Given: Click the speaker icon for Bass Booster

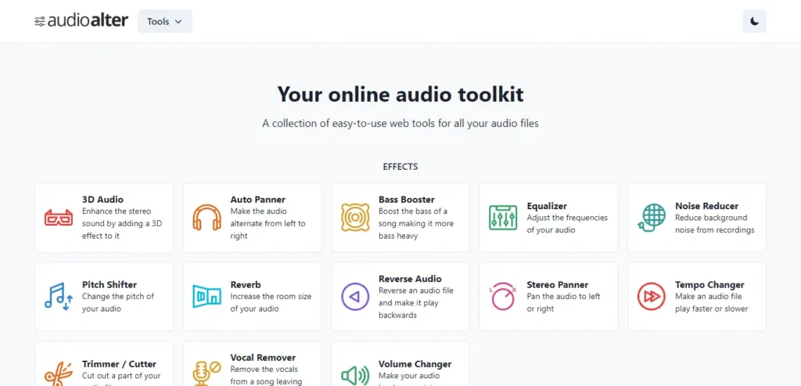Looking at the screenshot, I should click(x=355, y=217).
